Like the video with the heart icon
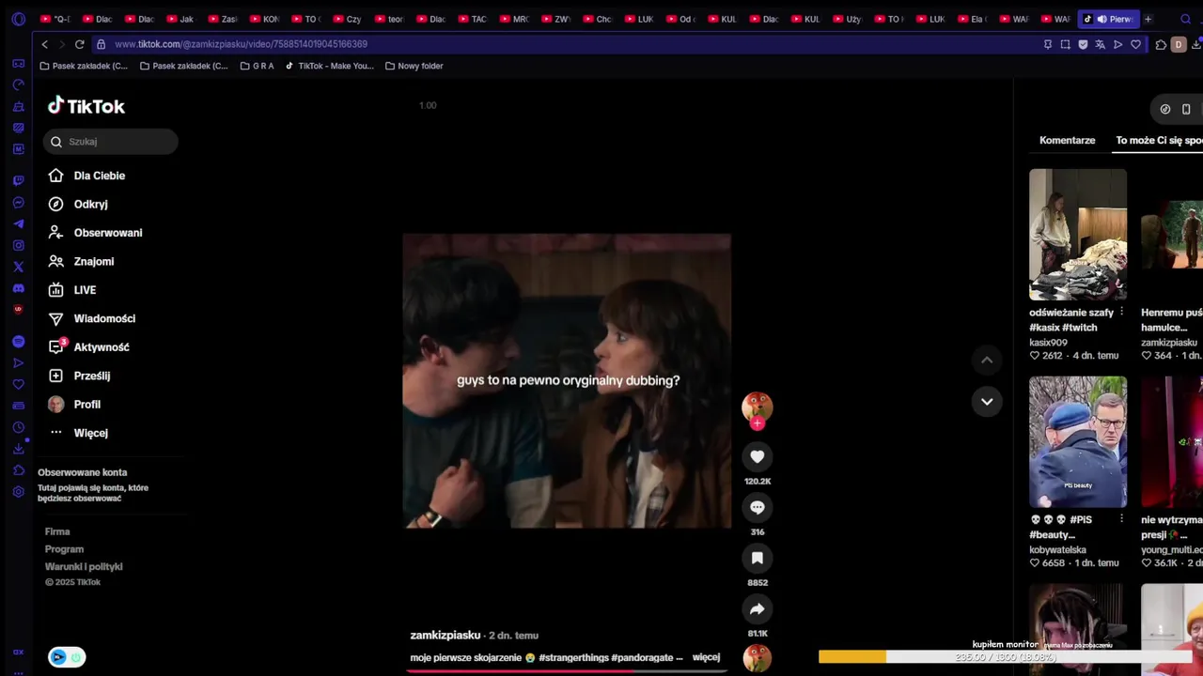This screenshot has height=676, width=1203. (758, 457)
